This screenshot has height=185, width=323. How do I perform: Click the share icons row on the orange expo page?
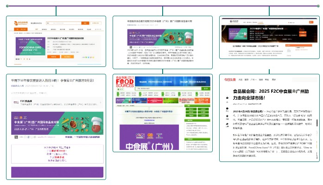pos(88,57)
